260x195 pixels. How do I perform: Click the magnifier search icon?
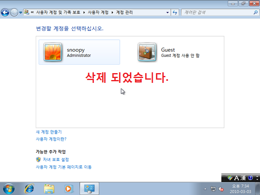[x=256, y=13]
